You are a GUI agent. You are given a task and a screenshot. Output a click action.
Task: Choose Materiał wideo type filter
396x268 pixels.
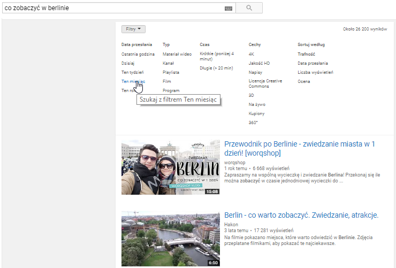177,54
